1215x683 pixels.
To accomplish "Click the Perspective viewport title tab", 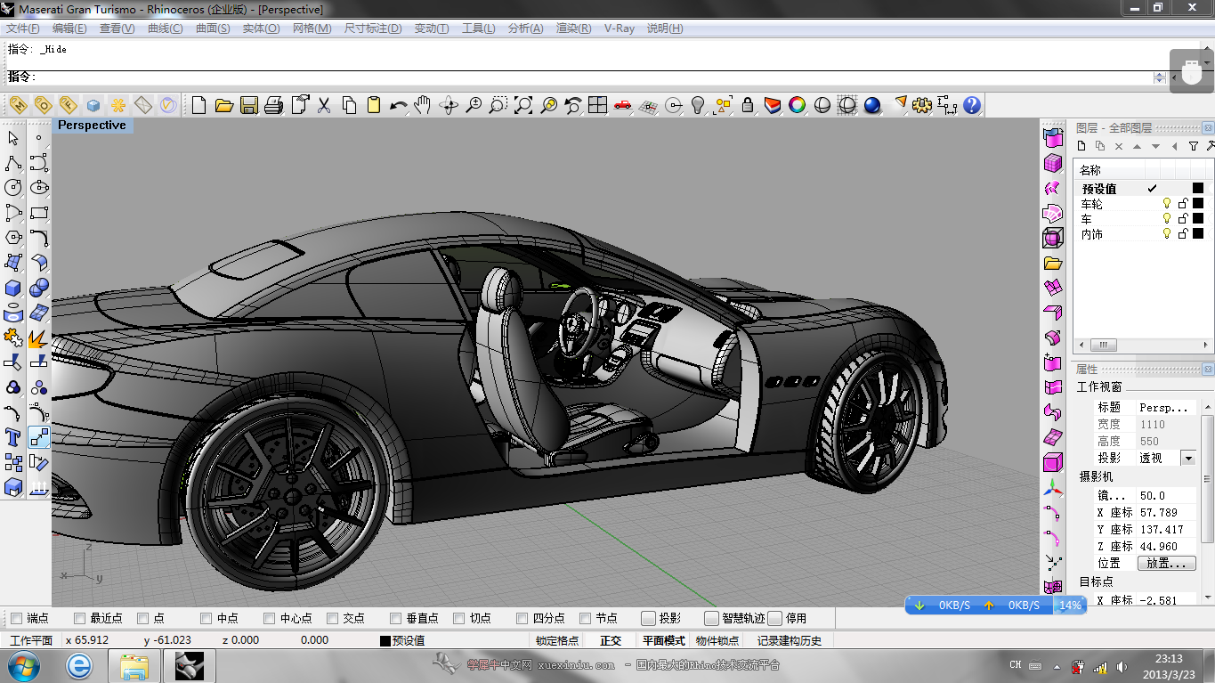I will click(93, 126).
